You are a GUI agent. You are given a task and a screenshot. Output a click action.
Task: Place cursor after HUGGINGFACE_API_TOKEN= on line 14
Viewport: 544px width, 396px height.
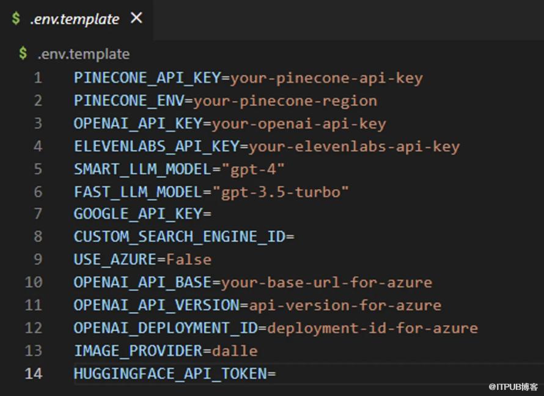(277, 373)
